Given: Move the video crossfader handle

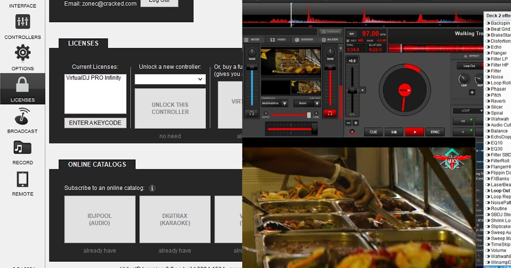Looking at the screenshot, I should pyautogui.click(x=309, y=115).
